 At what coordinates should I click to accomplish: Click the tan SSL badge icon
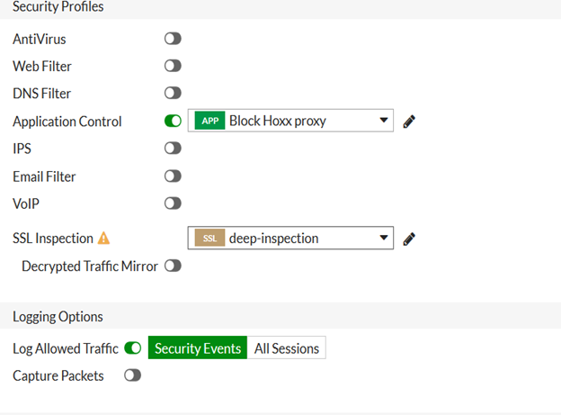click(209, 239)
